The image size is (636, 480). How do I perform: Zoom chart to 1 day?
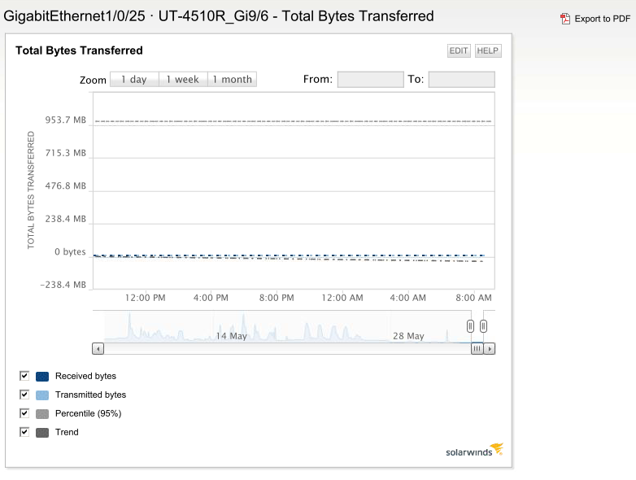134,79
